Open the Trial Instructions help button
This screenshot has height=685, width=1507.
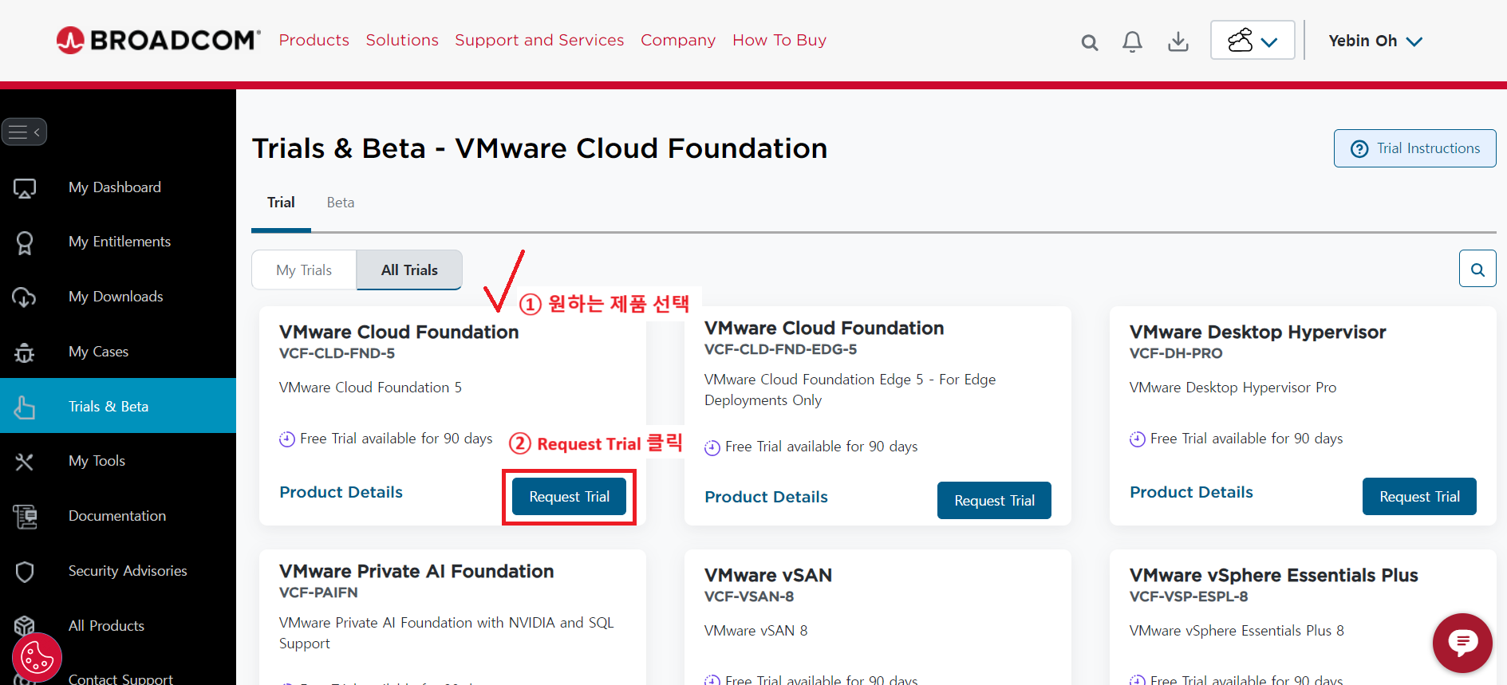(x=1414, y=148)
